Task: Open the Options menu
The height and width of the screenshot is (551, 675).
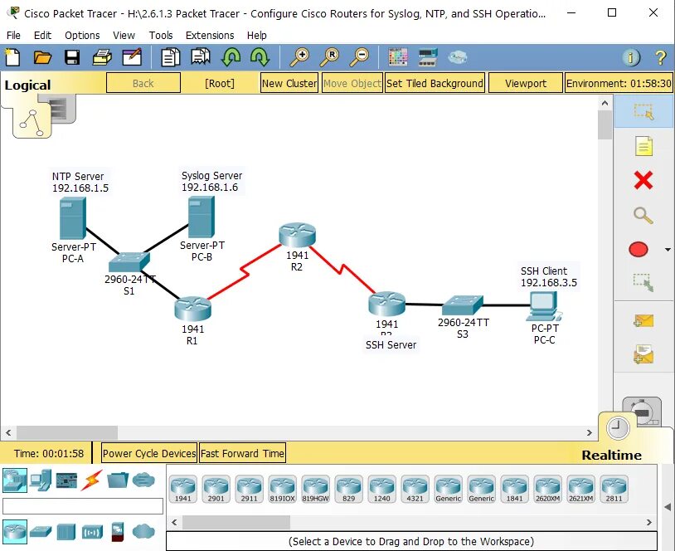Action: 82,36
